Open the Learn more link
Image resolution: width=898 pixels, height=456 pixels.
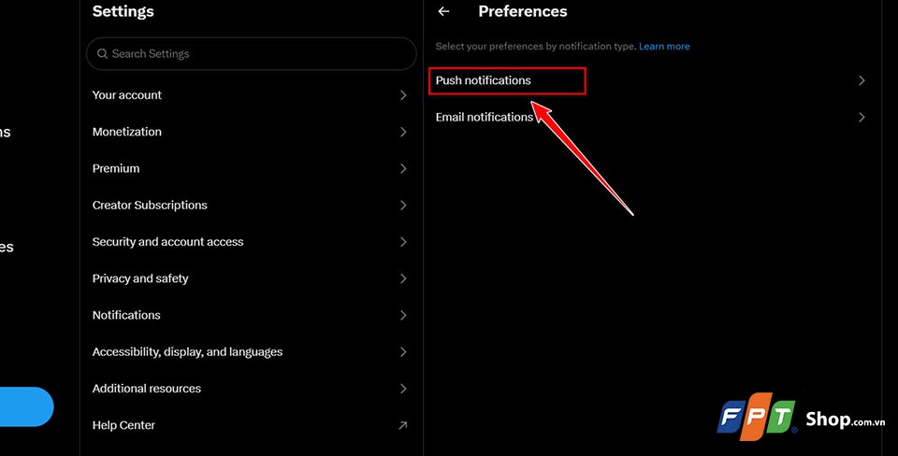coord(664,47)
